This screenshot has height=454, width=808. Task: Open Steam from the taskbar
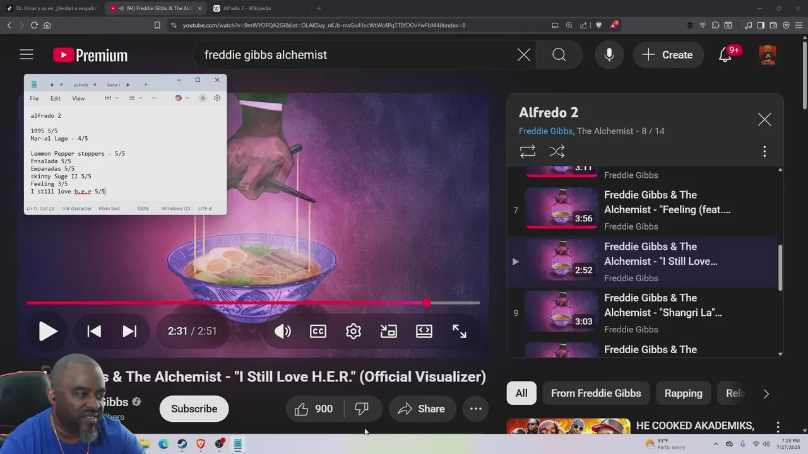pyautogui.click(x=182, y=444)
